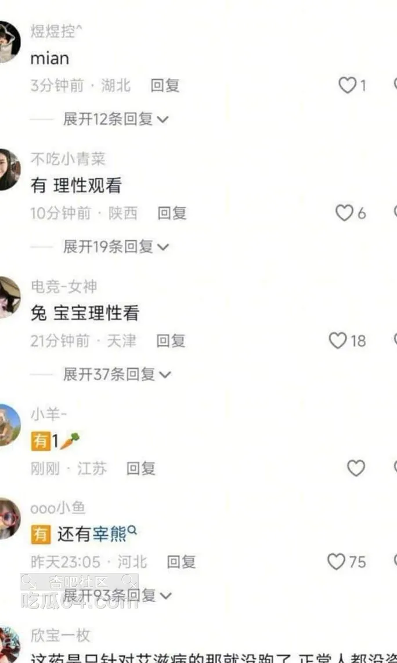Reply to the 江苏 comment posted 刚刚

click(x=141, y=469)
